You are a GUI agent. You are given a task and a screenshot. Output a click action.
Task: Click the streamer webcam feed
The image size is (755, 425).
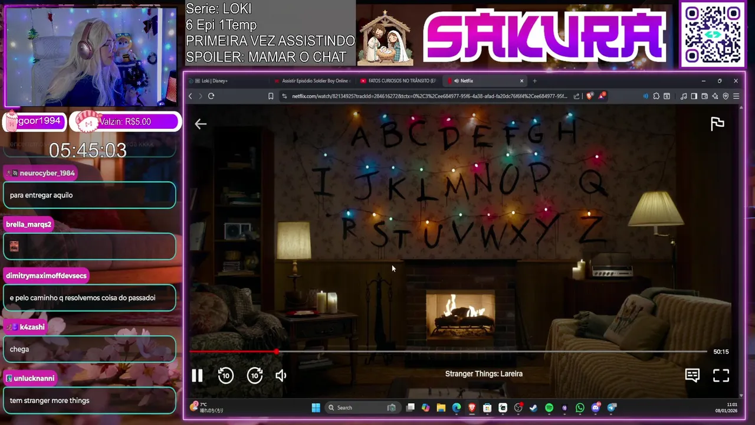91,57
